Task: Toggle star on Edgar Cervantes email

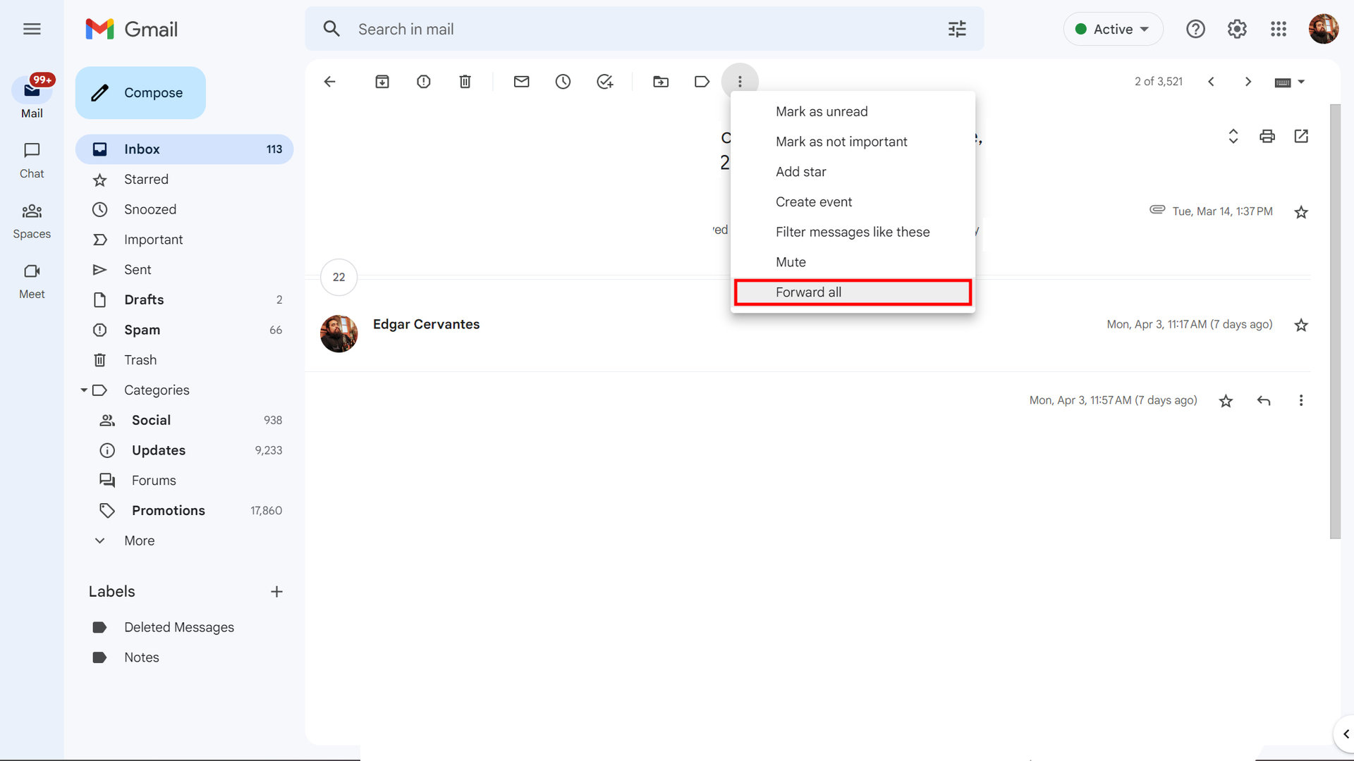Action: 1300,324
